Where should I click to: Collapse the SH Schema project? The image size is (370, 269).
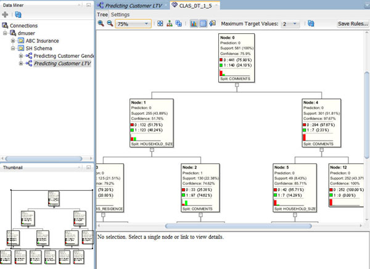pyautogui.click(x=13, y=48)
